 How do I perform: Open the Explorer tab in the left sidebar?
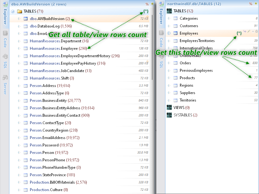(5, 17)
